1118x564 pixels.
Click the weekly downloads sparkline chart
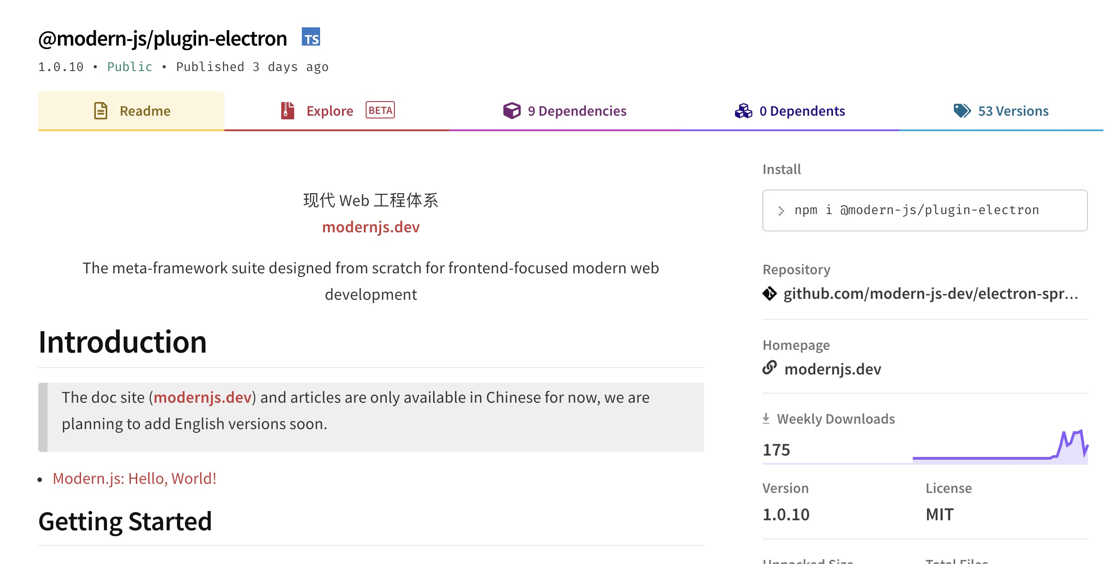click(x=1000, y=446)
